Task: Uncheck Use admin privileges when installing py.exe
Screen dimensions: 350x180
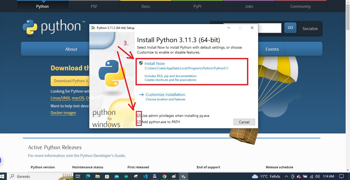Action: point(139,116)
